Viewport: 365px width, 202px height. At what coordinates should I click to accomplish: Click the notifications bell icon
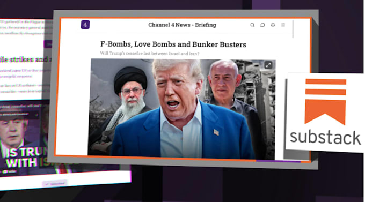pos(273,25)
